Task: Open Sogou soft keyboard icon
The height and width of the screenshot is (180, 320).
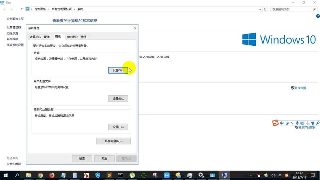Action: coord(302,123)
